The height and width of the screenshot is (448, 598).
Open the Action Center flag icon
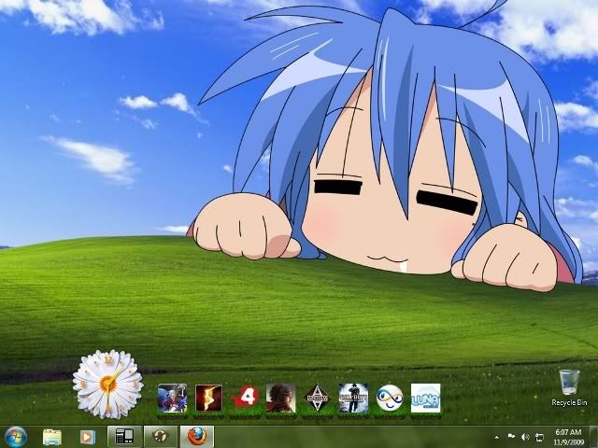tap(510, 437)
